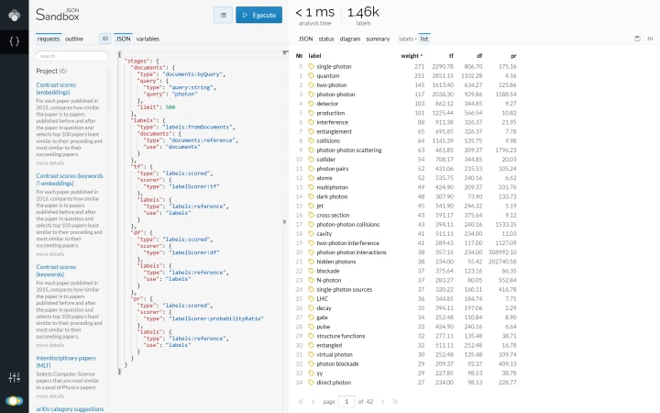This screenshot has height=413, width=660.
Task: Open the settings sliders icon in the sidebar
Action: pyautogui.click(x=15, y=377)
